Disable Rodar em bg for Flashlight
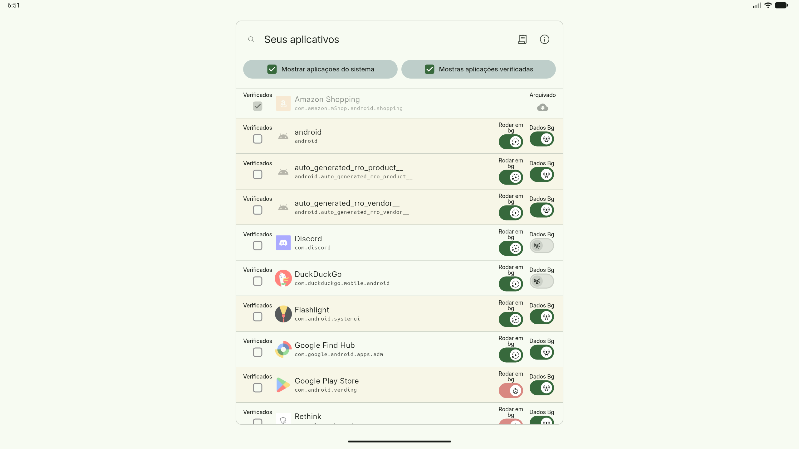Viewport: 799px width, 449px height. (511, 319)
